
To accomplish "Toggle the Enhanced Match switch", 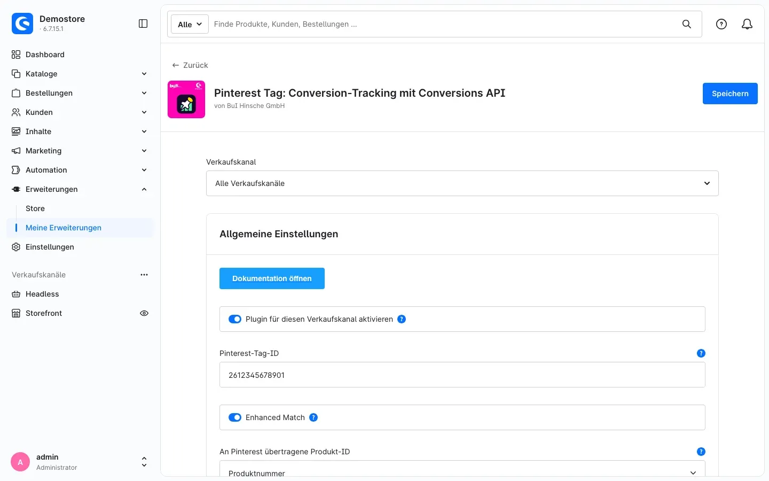I will pyautogui.click(x=235, y=417).
